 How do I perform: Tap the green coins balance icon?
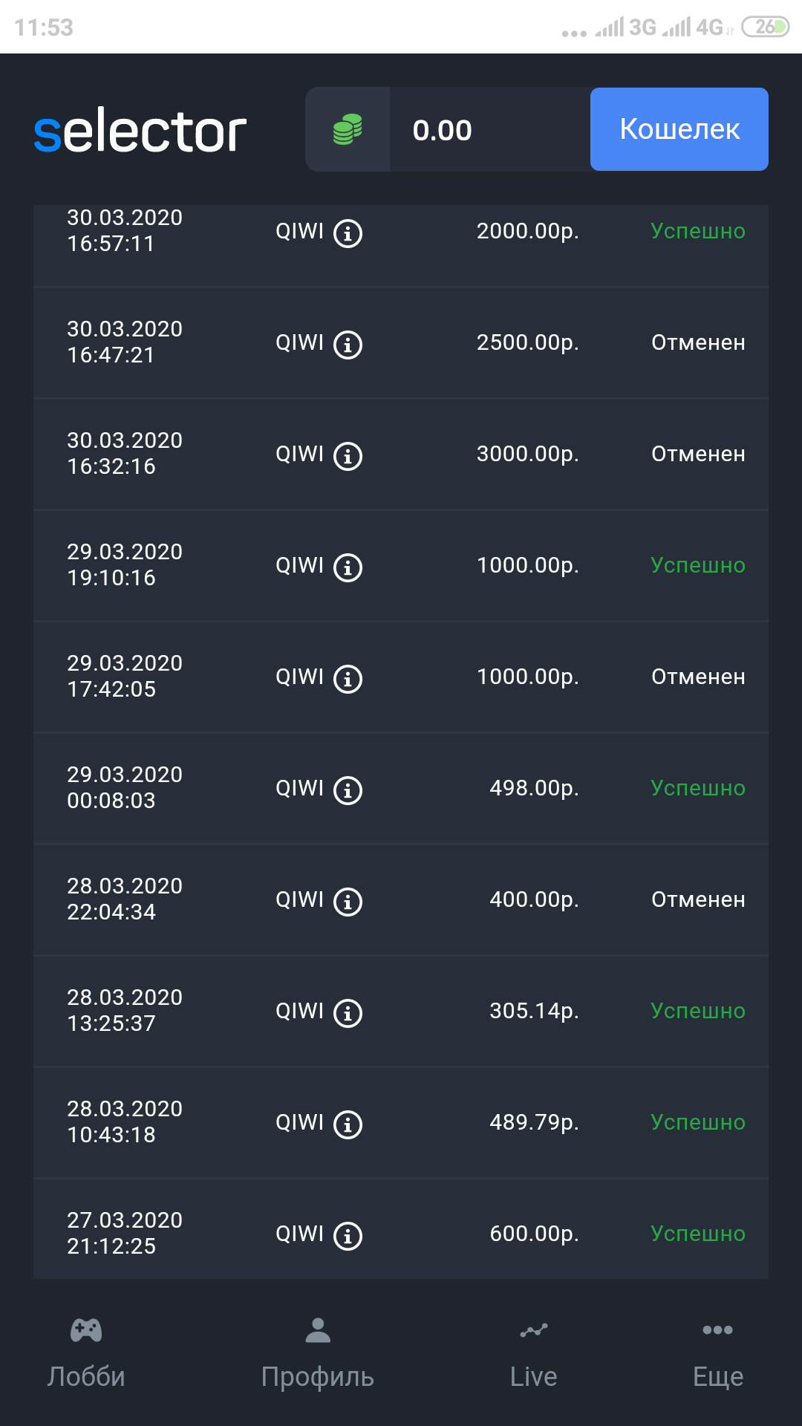pos(348,129)
